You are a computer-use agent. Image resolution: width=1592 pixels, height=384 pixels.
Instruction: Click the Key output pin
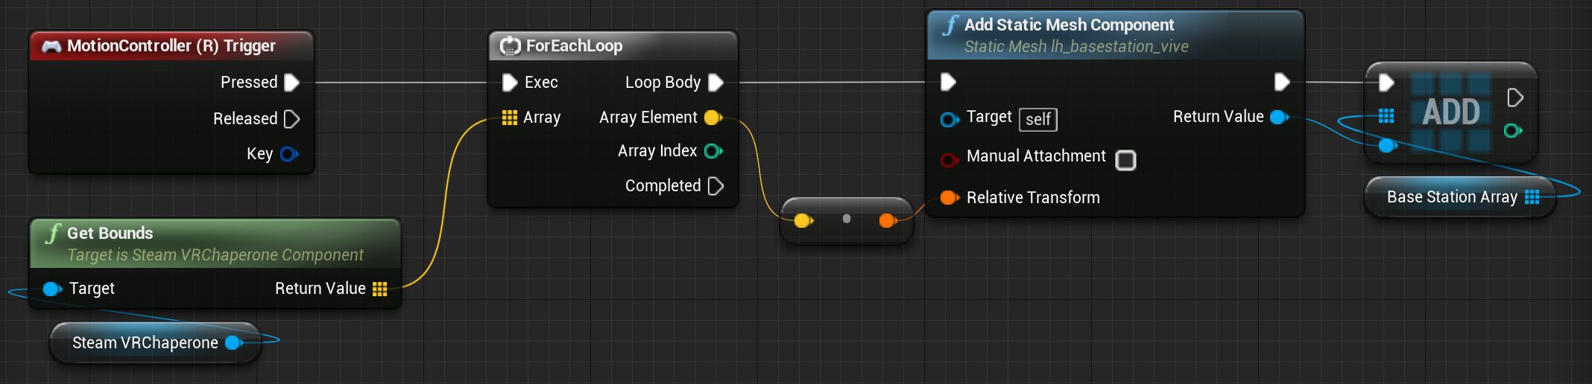click(289, 154)
